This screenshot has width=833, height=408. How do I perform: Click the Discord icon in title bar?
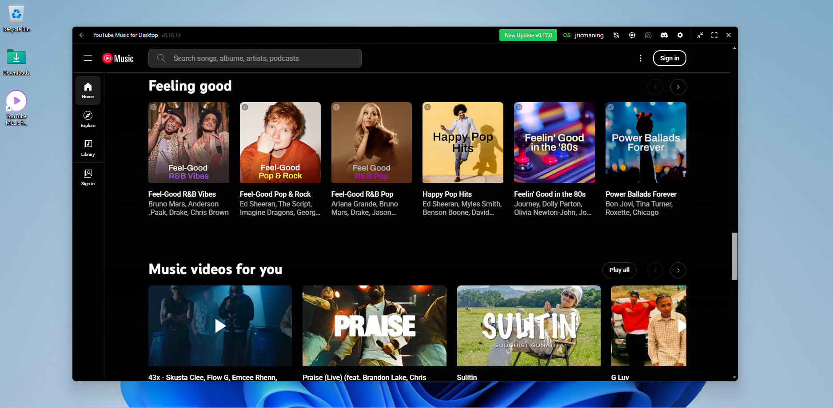click(664, 35)
